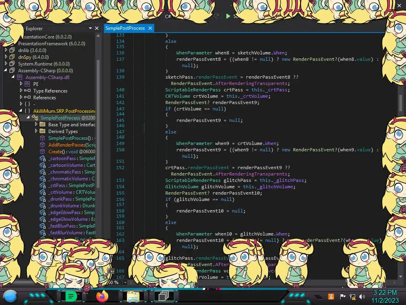406x305 pixels.
Task: Click the Base Type and Interfaces folder icon
Action: tap(42, 124)
